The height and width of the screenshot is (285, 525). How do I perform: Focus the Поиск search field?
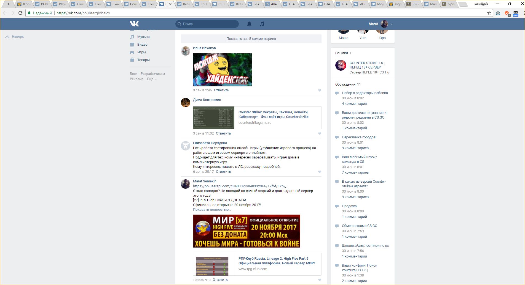pyautogui.click(x=207, y=24)
